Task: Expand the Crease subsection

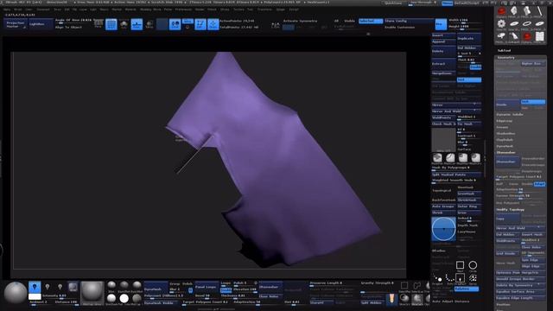Action: (502, 127)
